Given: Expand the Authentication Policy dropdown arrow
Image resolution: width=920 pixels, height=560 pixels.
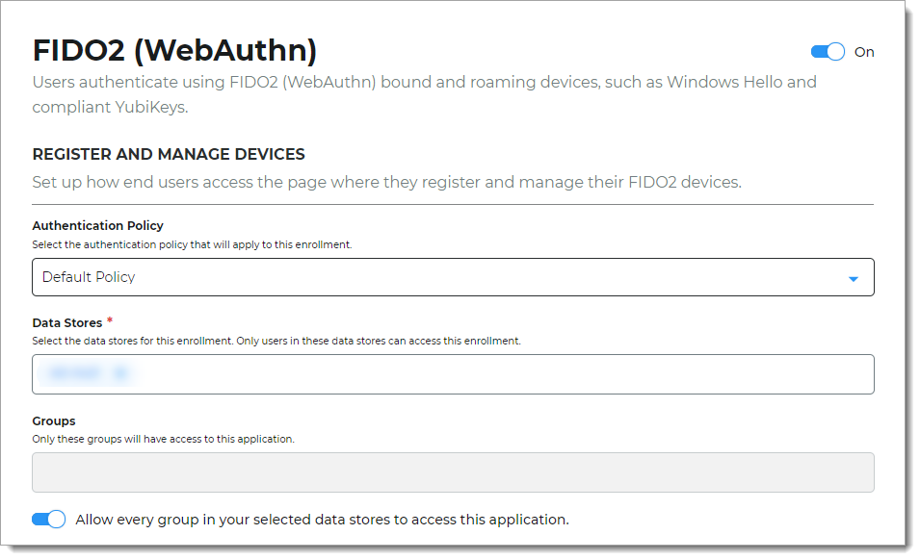Looking at the screenshot, I should pos(853,279).
